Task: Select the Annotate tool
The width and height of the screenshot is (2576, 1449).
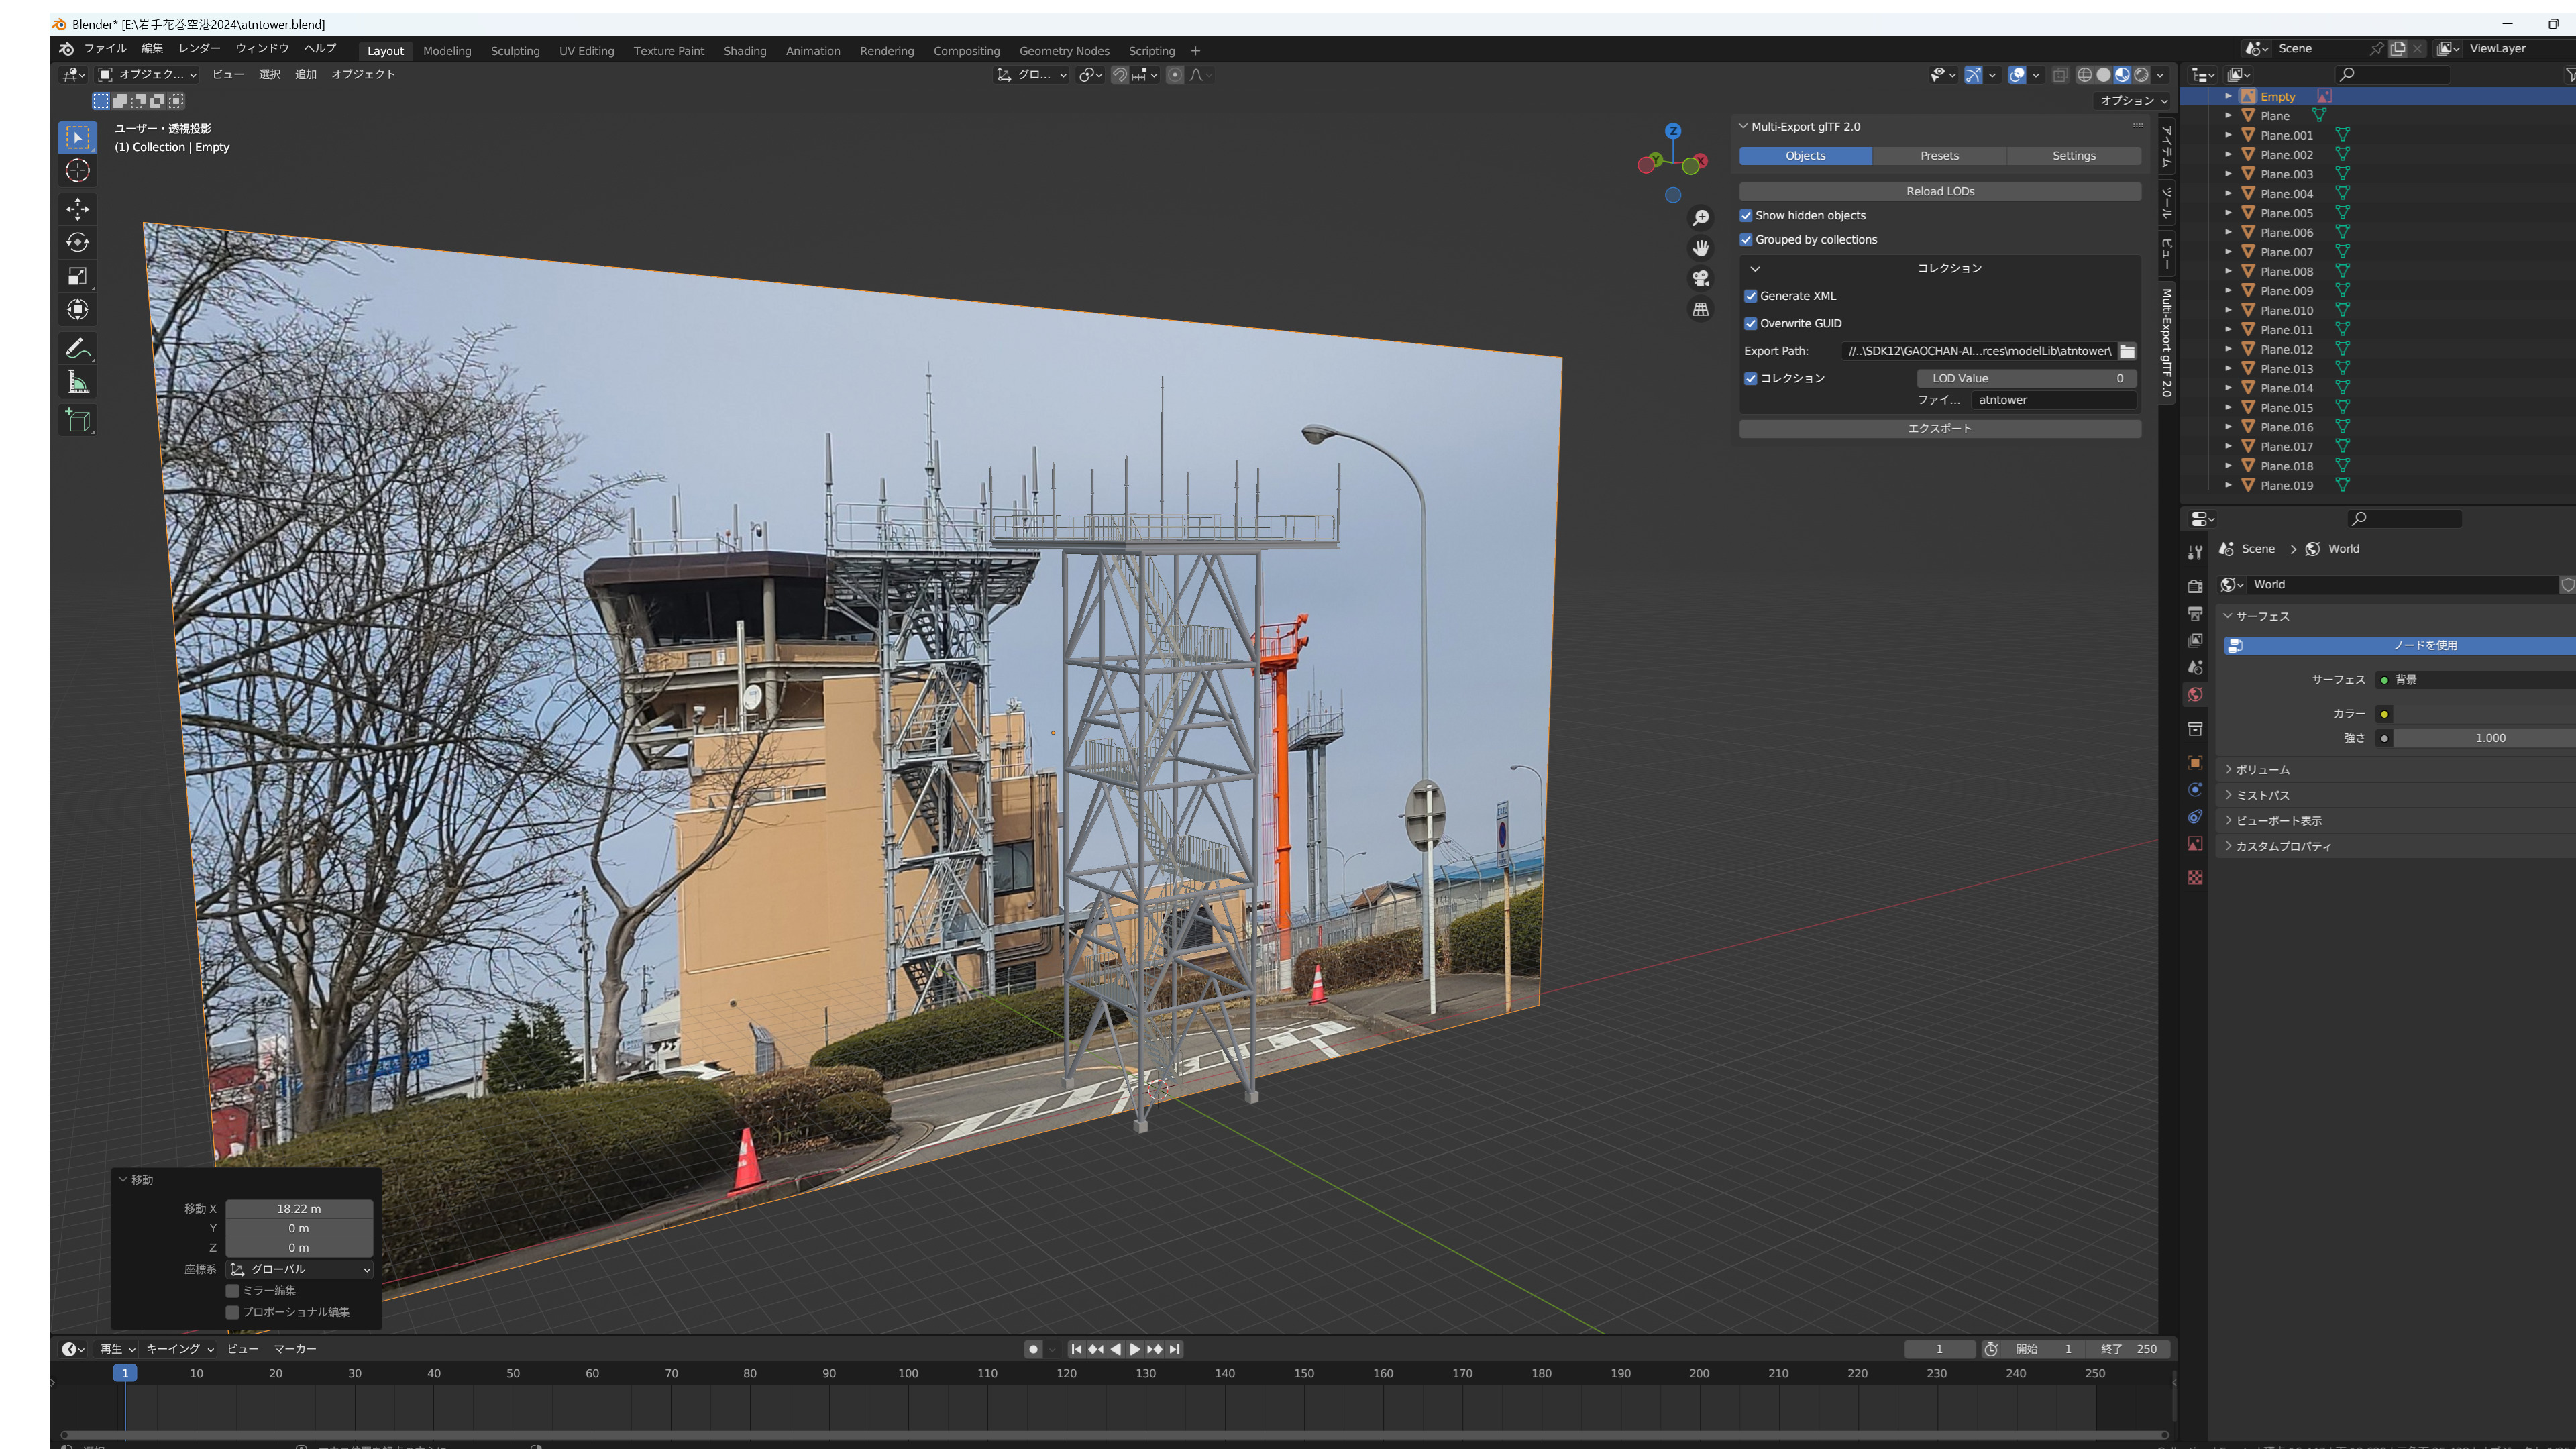Action: click(x=77, y=349)
